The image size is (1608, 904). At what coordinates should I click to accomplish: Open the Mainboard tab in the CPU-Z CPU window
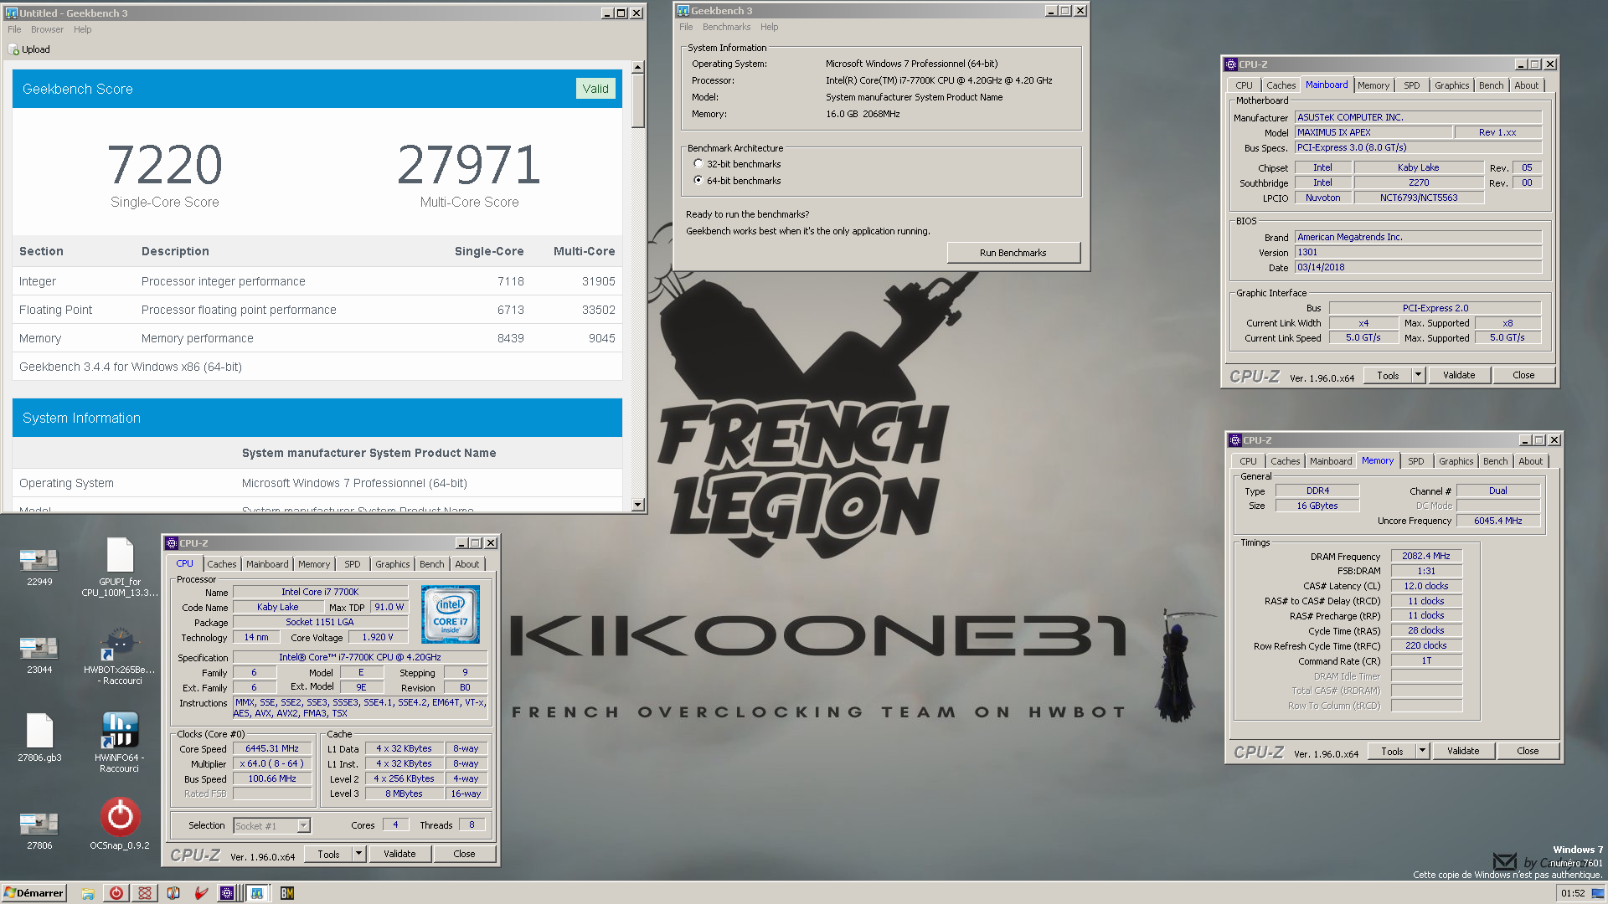(x=267, y=564)
